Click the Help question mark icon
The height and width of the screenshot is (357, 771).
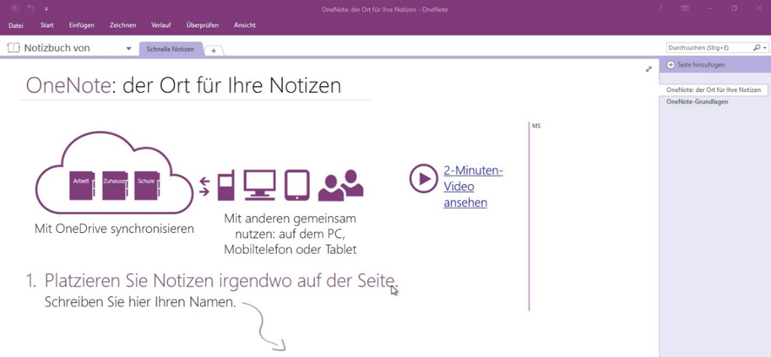tap(660, 9)
